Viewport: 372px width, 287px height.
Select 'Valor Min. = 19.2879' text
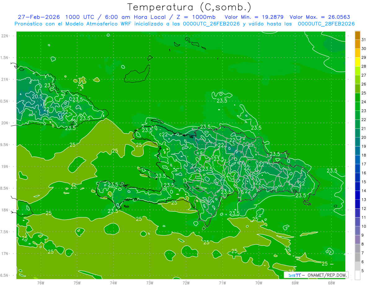255,17
